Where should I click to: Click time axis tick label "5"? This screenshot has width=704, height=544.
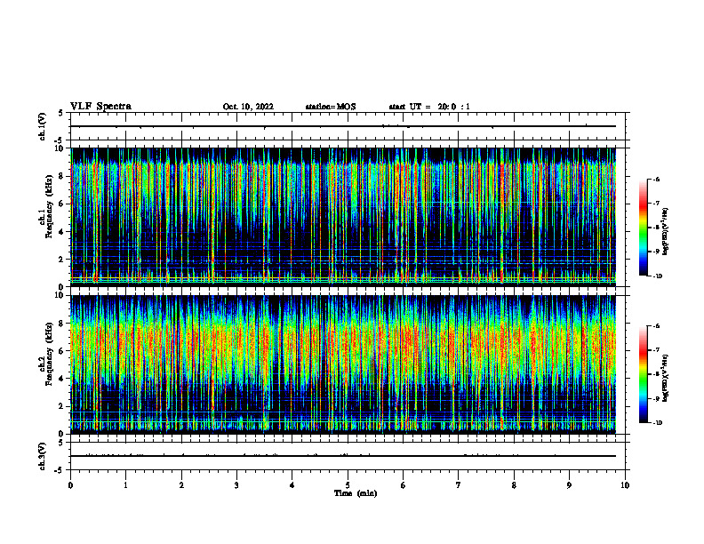click(348, 485)
